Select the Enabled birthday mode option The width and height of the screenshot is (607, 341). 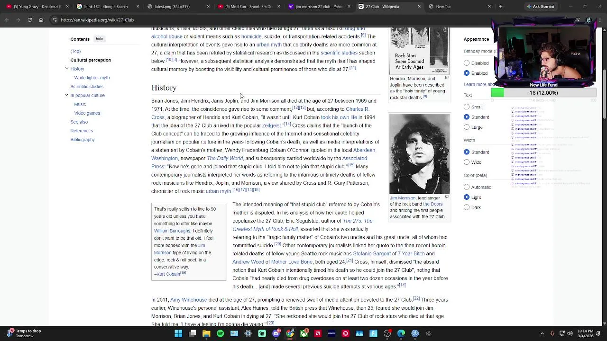467,73
